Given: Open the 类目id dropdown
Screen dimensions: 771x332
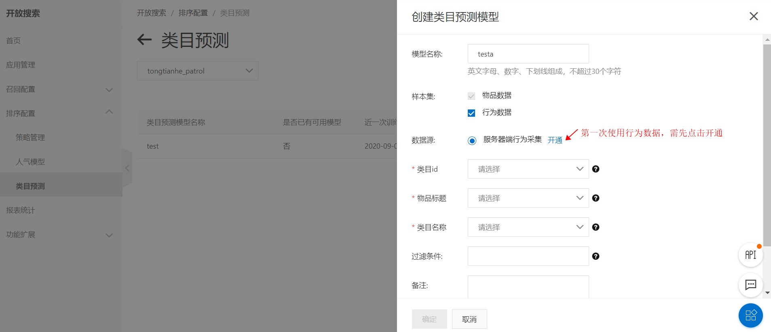Looking at the screenshot, I should pyautogui.click(x=528, y=169).
